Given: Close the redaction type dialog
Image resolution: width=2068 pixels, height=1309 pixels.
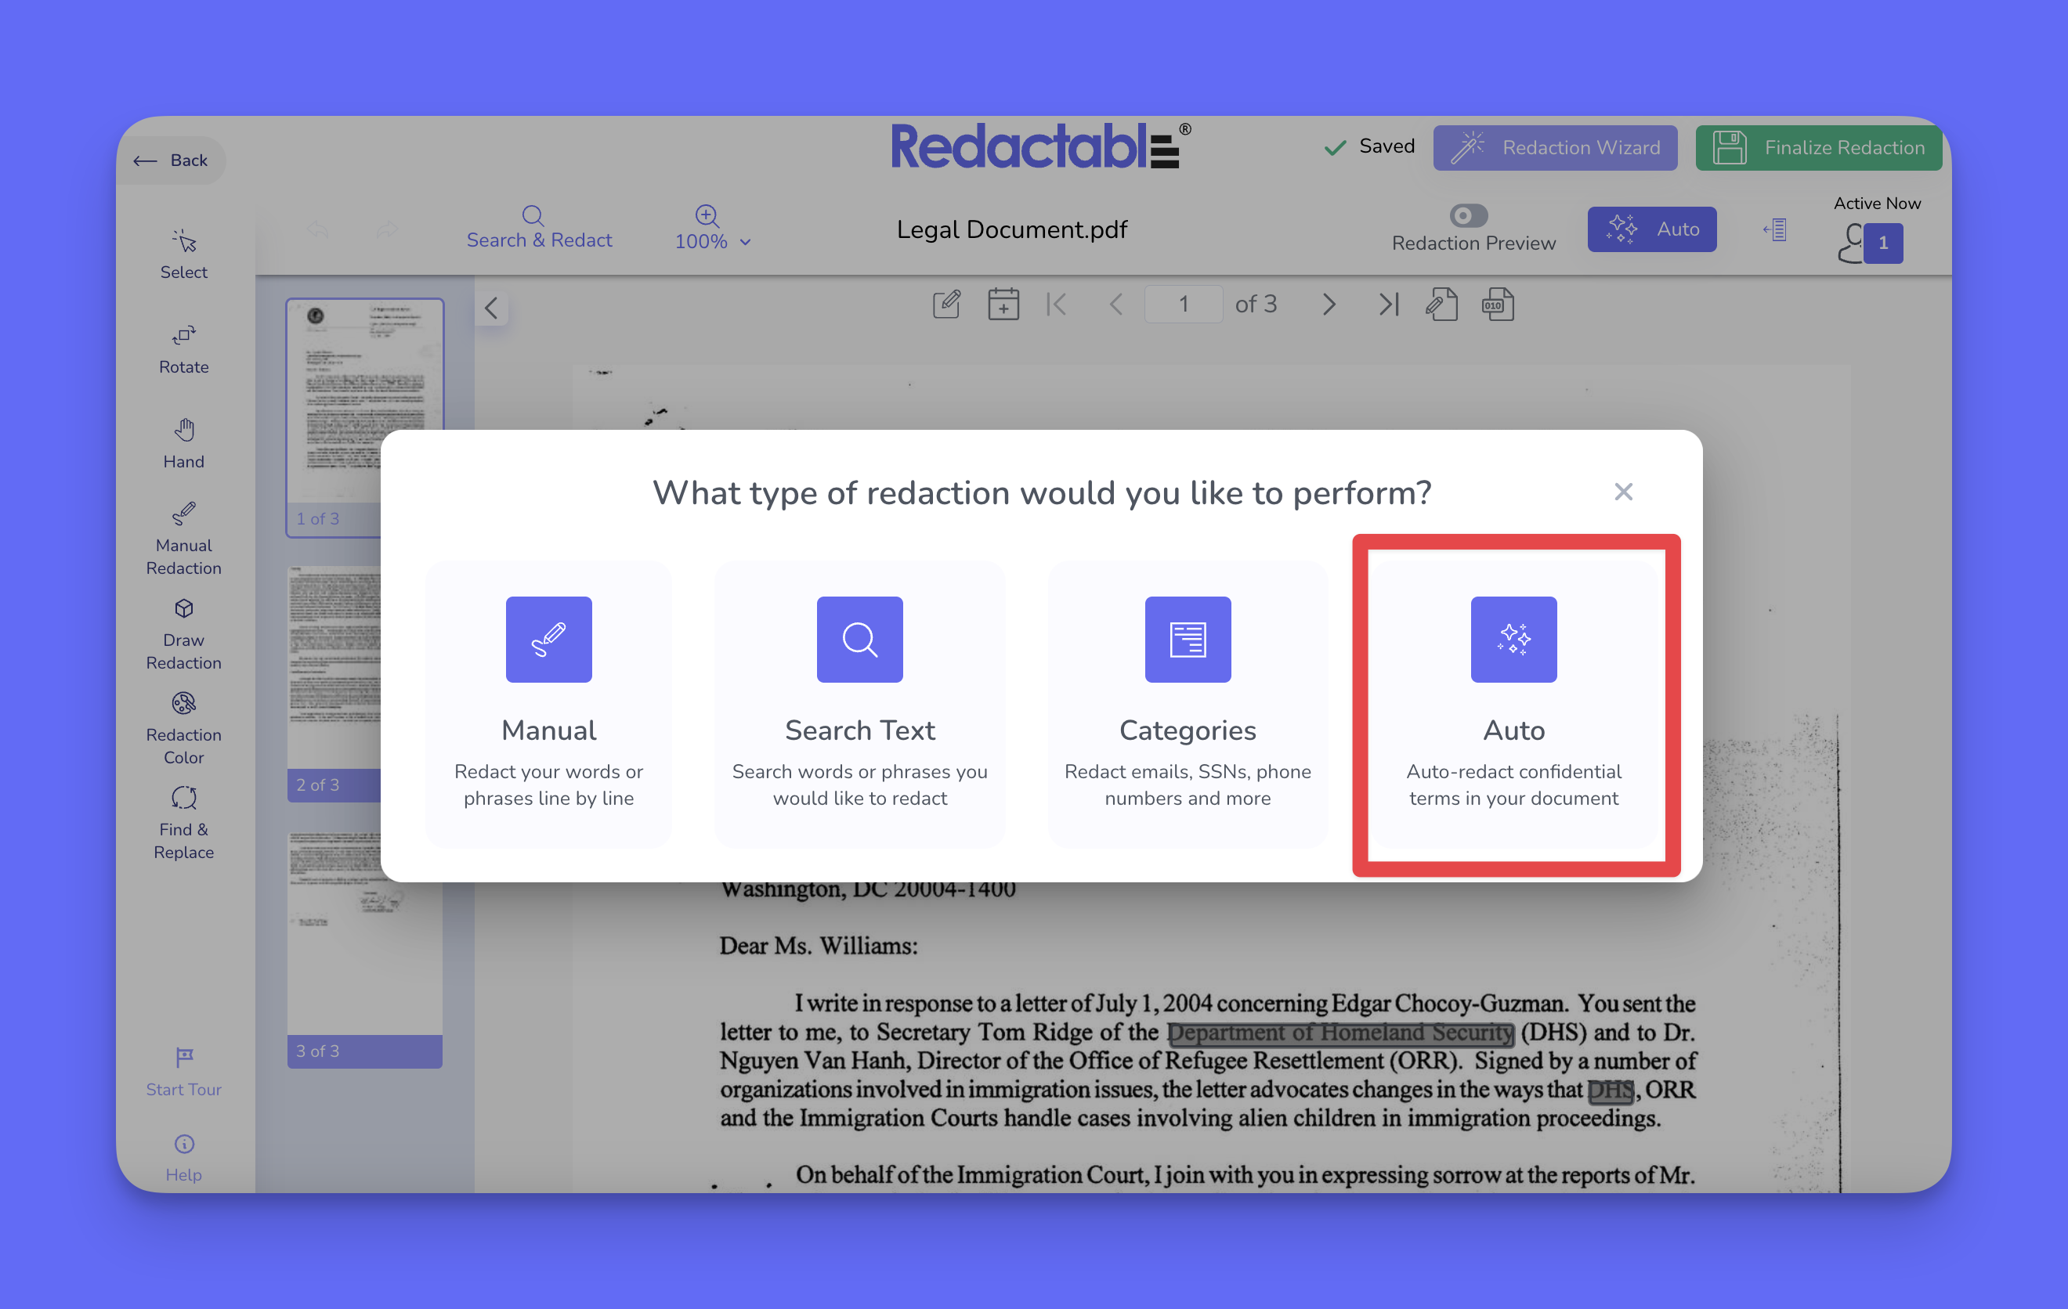Looking at the screenshot, I should coord(1622,492).
